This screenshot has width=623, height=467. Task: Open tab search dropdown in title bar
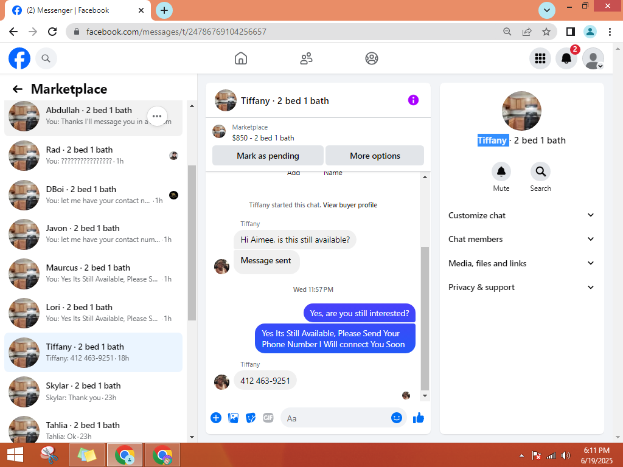(547, 10)
